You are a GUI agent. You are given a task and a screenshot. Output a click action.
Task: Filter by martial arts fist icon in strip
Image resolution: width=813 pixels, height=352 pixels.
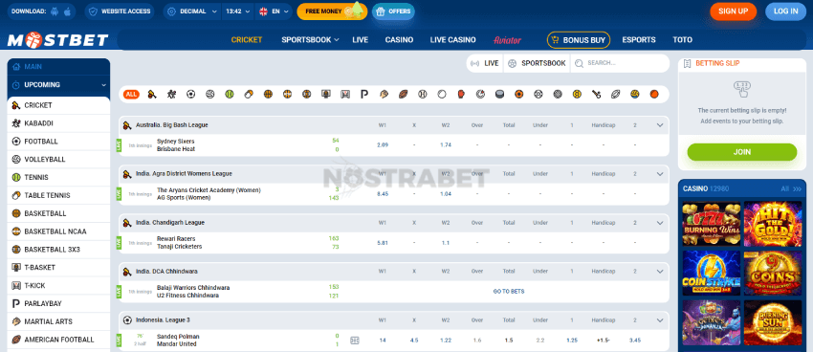(384, 95)
